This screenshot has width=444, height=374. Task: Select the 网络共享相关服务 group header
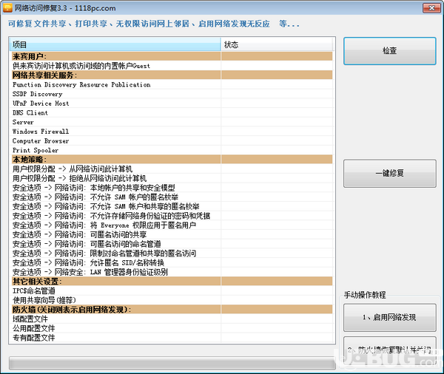(172, 75)
